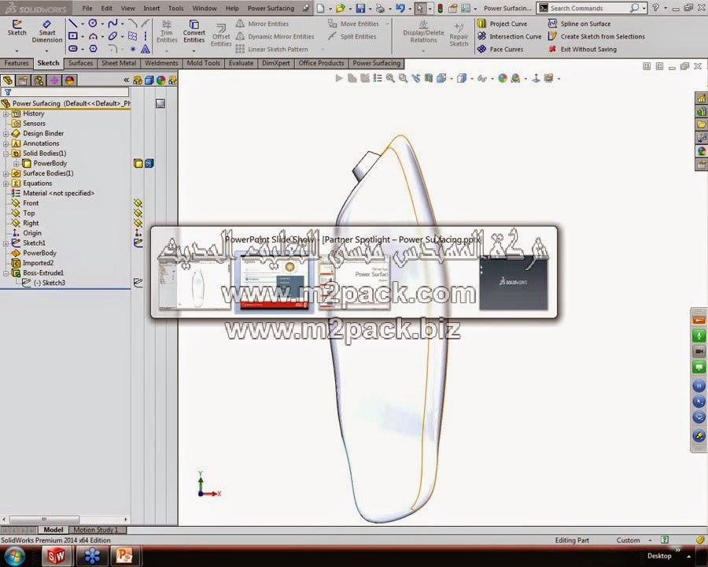Select the sketch Text tool

tap(146, 48)
